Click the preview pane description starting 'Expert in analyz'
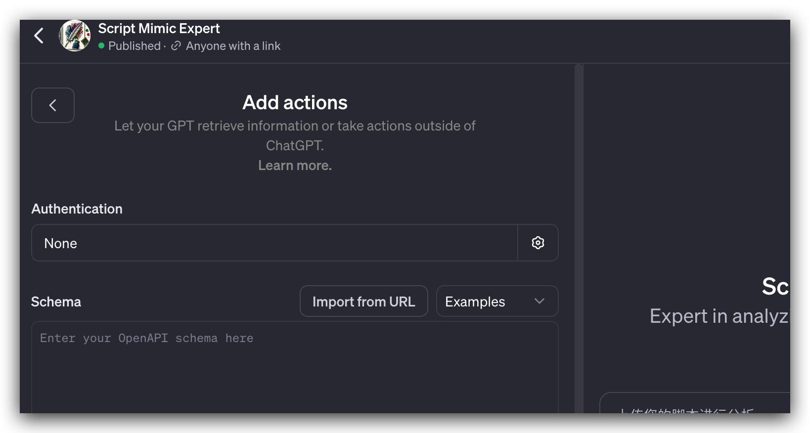The height and width of the screenshot is (433, 810). (720, 316)
